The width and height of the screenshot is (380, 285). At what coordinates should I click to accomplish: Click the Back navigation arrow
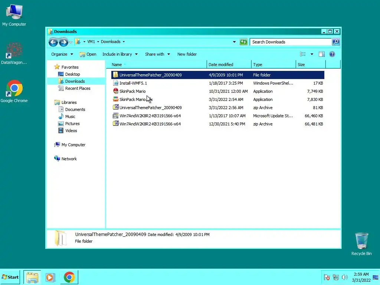[x=53, y=42]
